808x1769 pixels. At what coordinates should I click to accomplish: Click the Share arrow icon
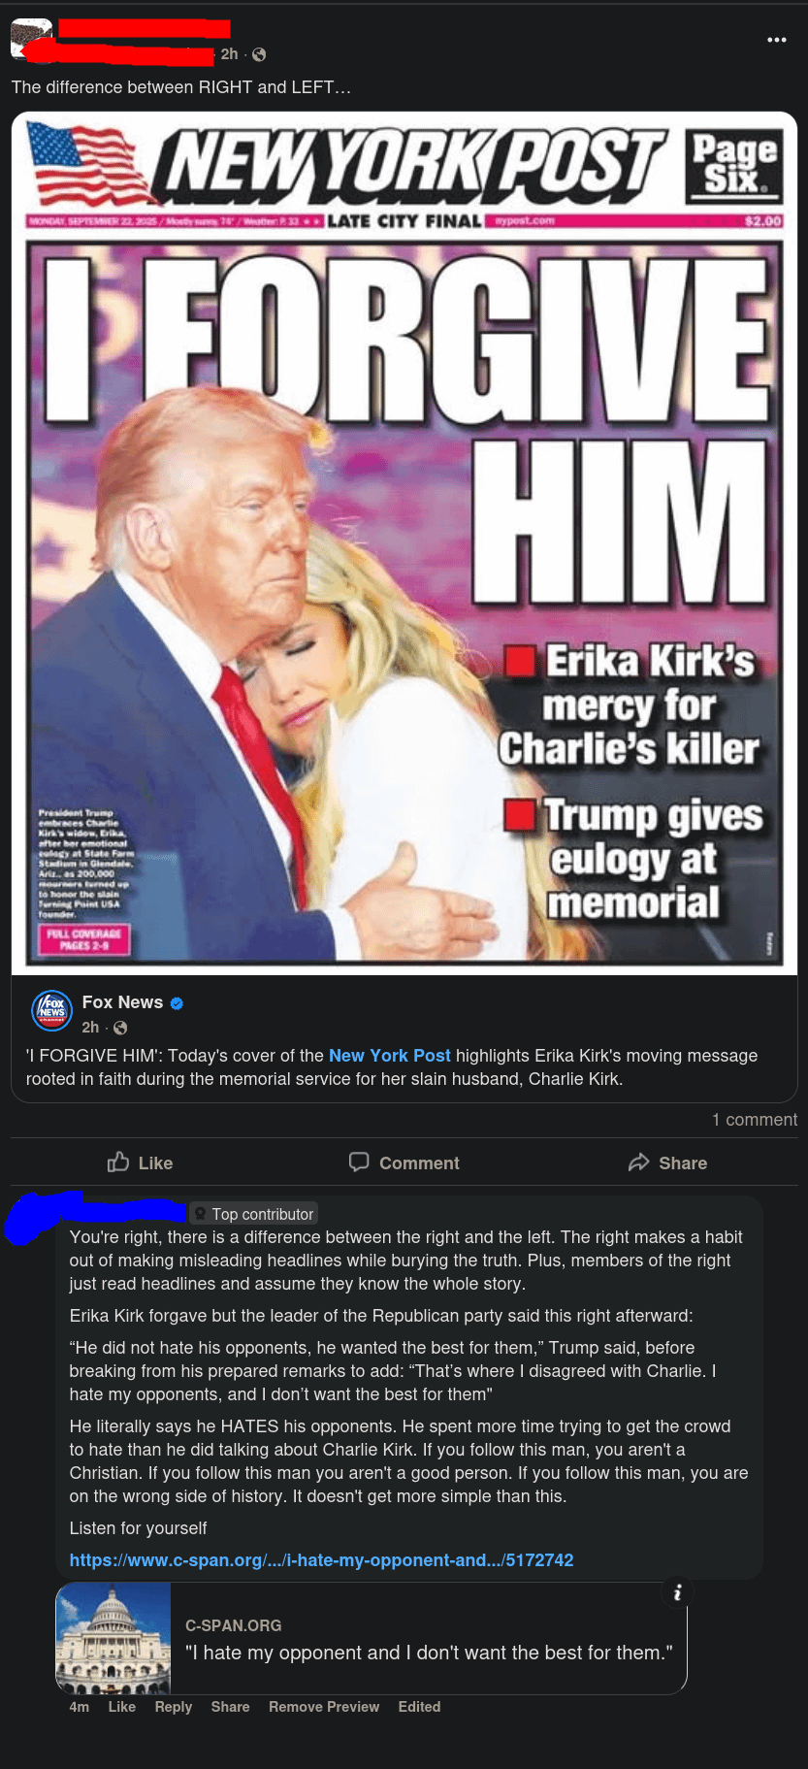[638, 1163]
